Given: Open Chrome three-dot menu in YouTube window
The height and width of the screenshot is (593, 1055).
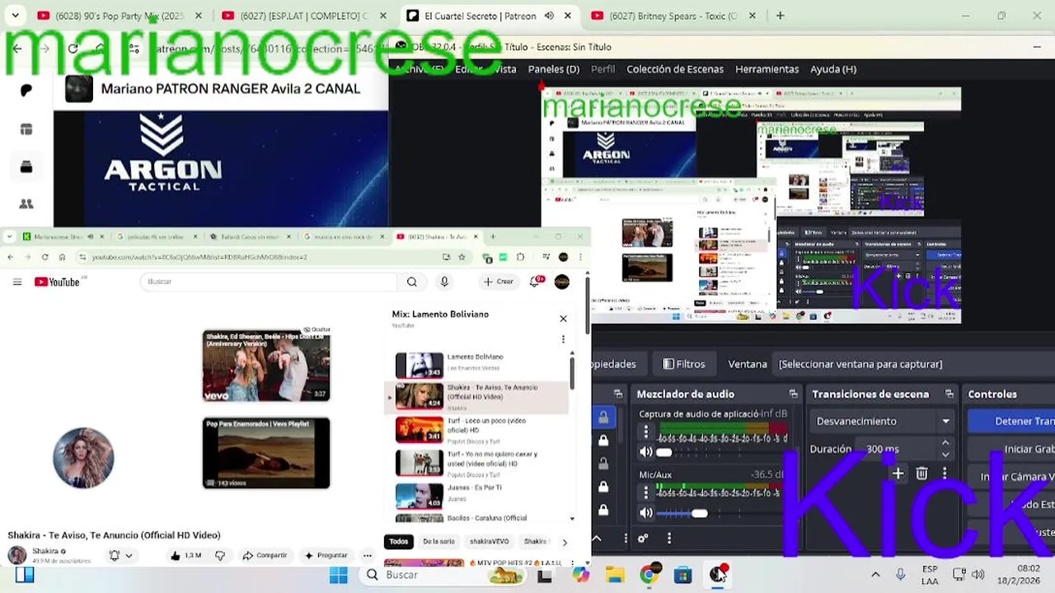Looking at the screenshot, I should click(582, 257).
